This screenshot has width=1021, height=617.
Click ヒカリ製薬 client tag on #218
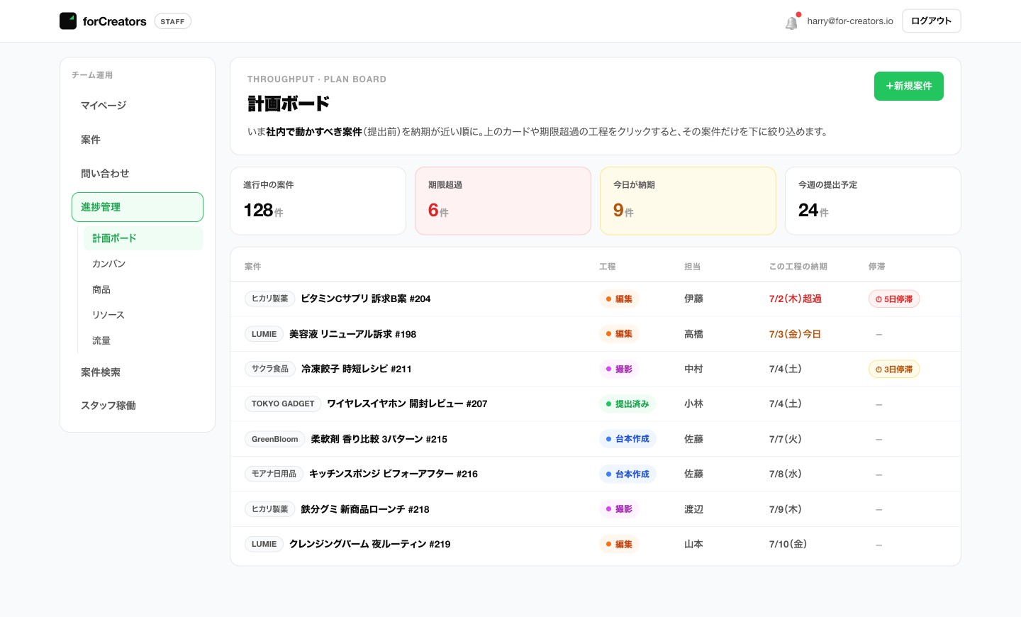270,509
